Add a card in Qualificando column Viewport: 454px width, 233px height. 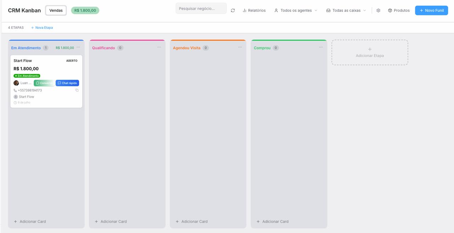click(111, 221)
